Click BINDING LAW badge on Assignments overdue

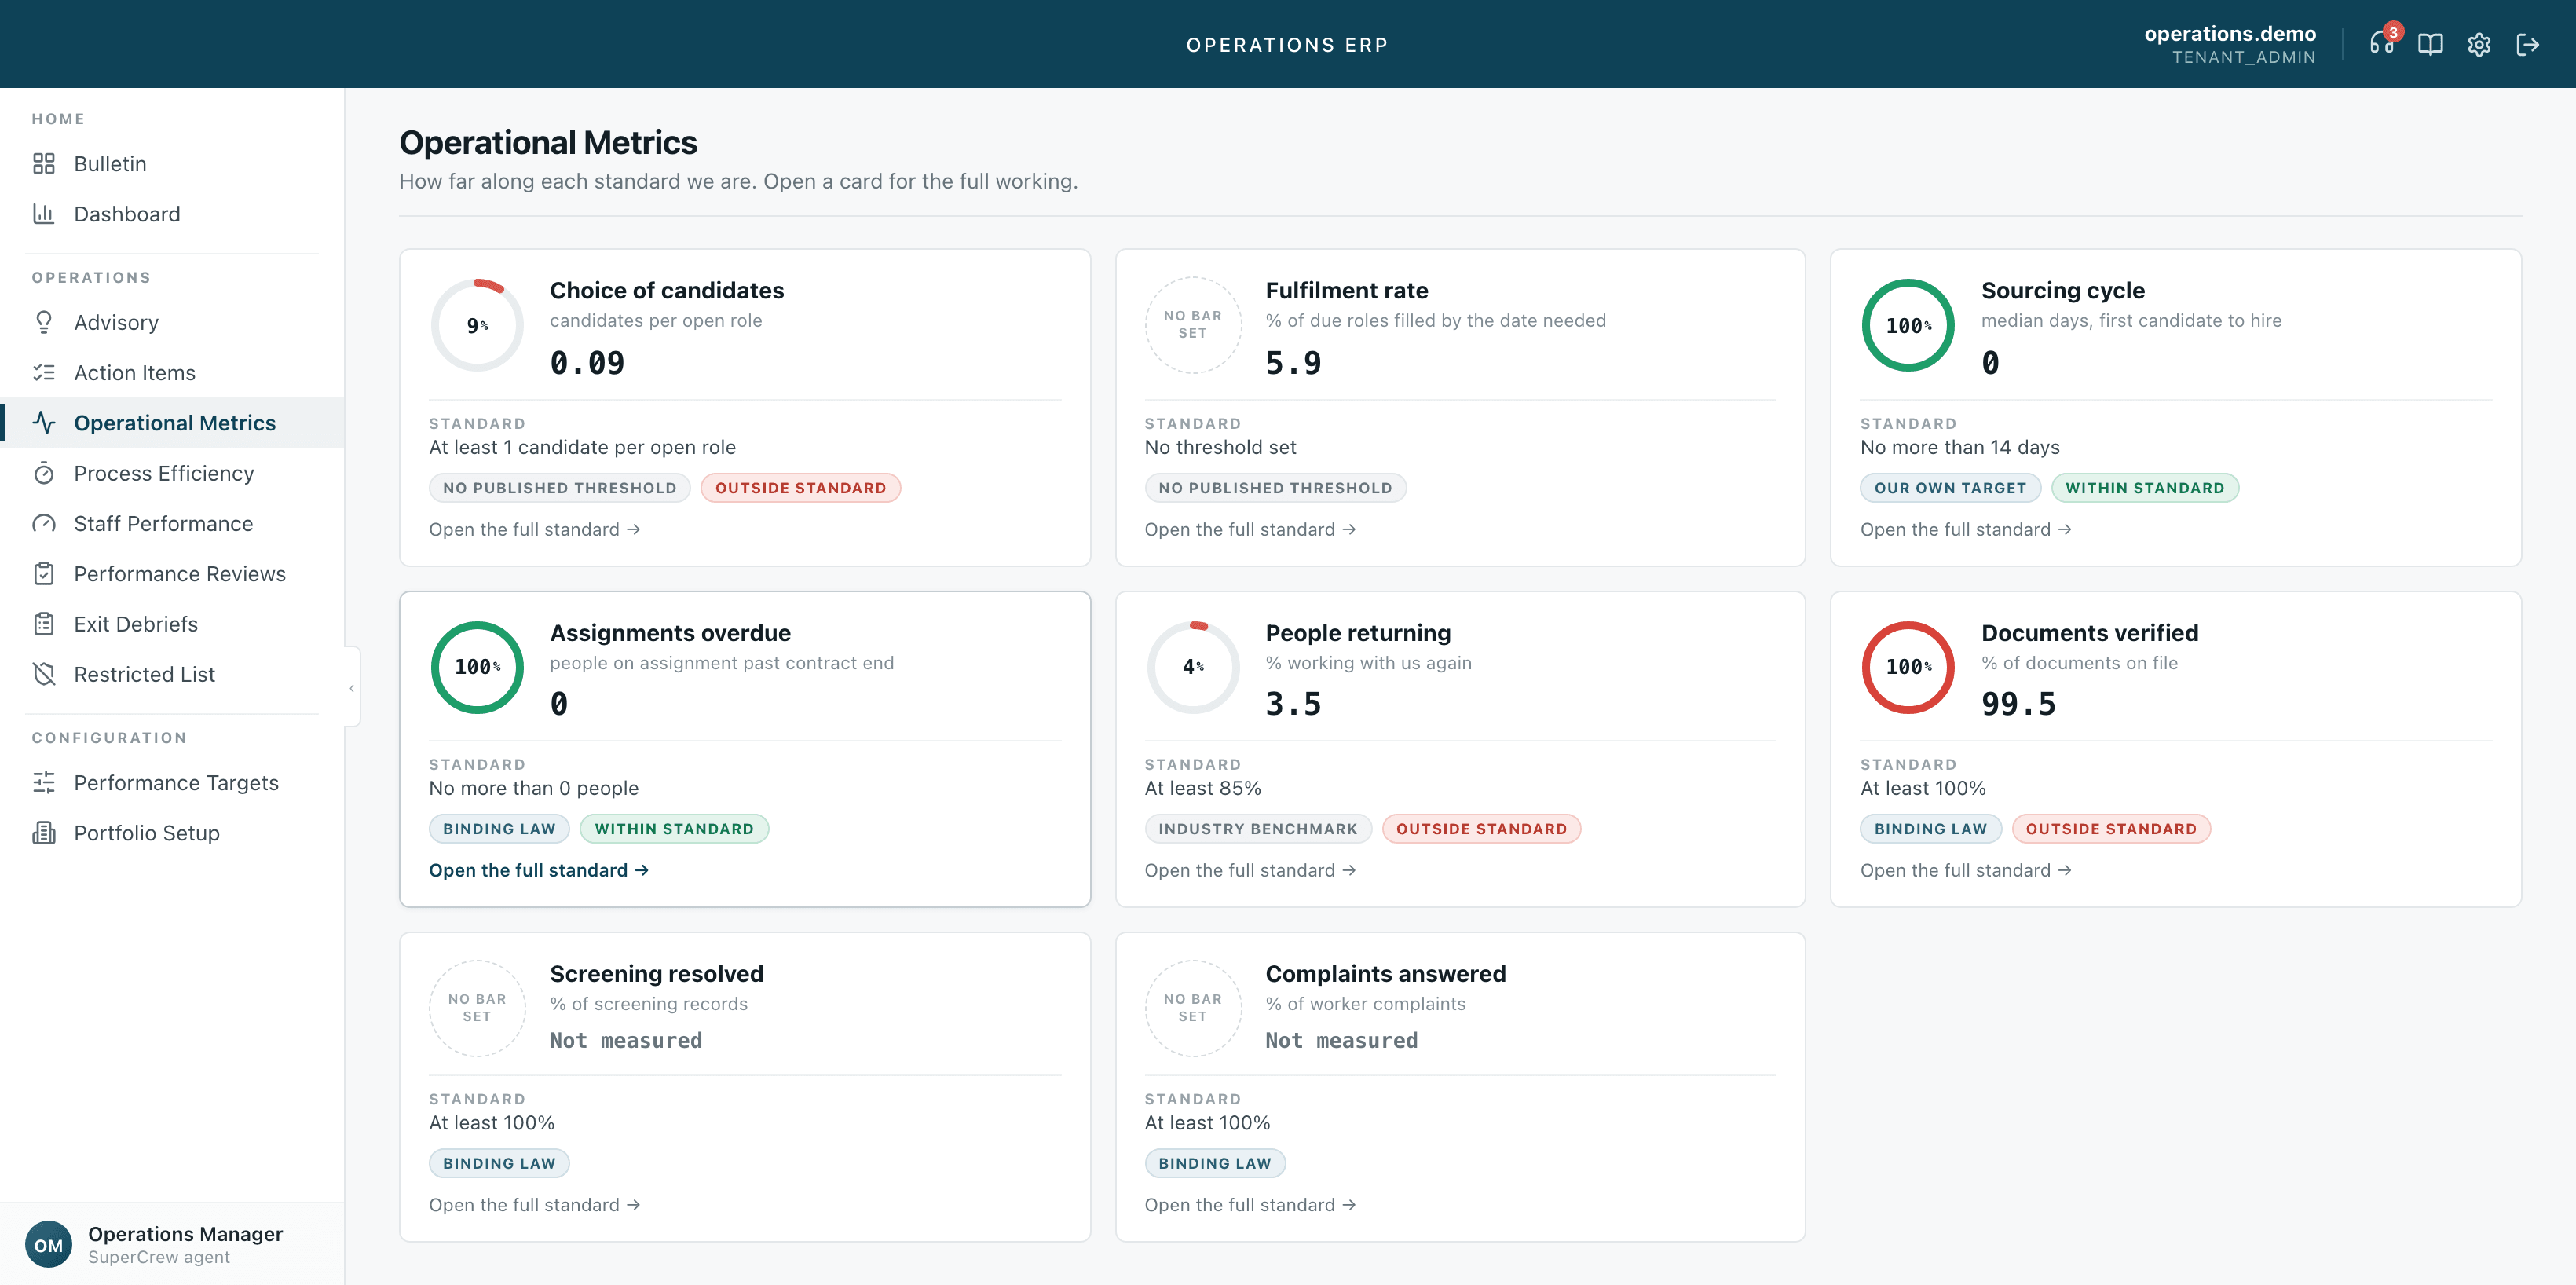499,829
